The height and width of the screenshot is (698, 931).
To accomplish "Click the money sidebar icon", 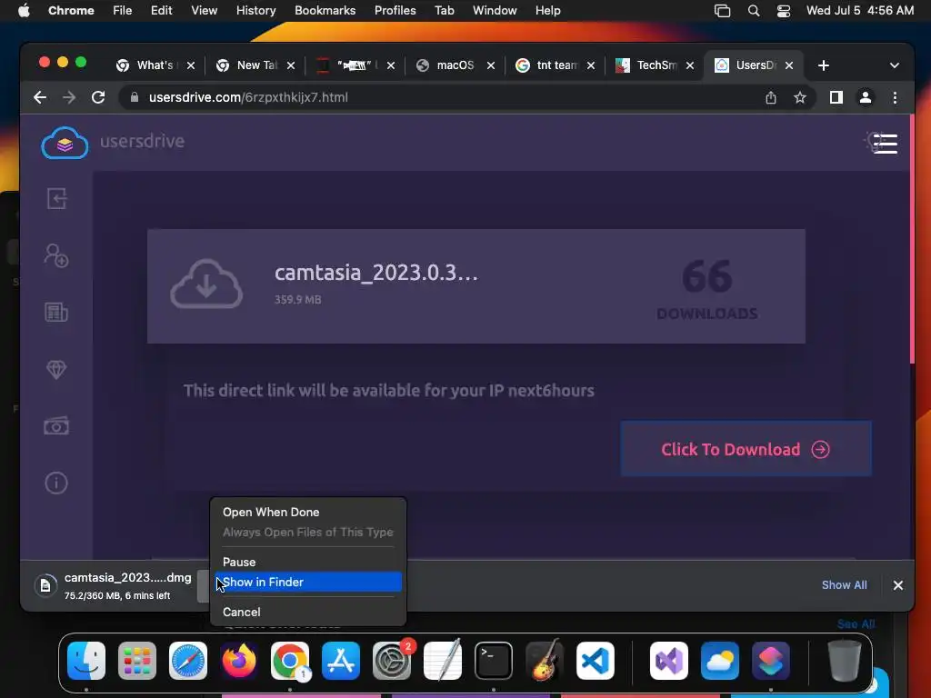I will coord(56,425).
